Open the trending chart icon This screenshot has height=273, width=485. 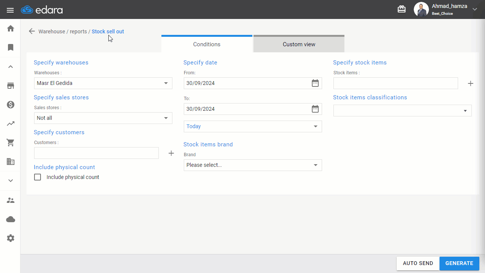pyautogui.click(x=11, y=124)
